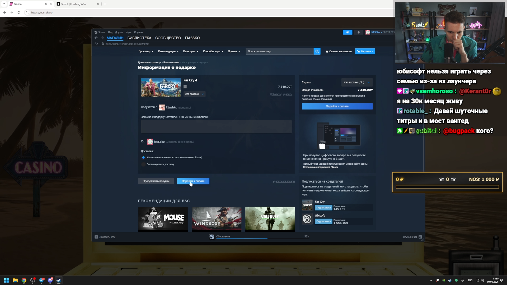
Task: Open the Казахстан country dropdown
Action: coord(357,82)
